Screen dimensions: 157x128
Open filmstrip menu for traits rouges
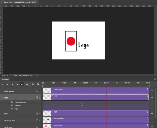38,91
